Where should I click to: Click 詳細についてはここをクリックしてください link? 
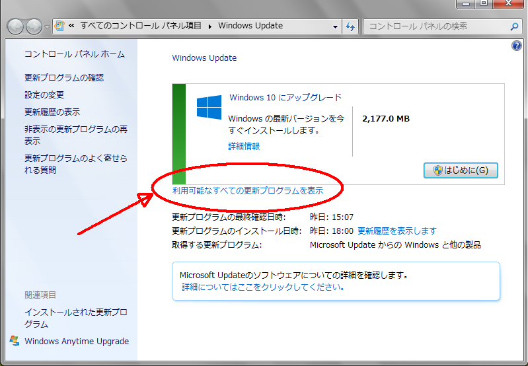[263, 287]
